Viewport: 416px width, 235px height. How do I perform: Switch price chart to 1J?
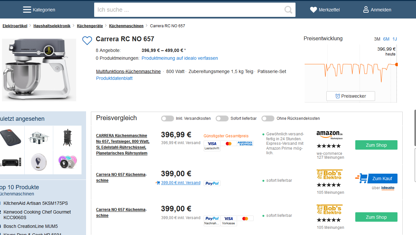coord(395,39)
